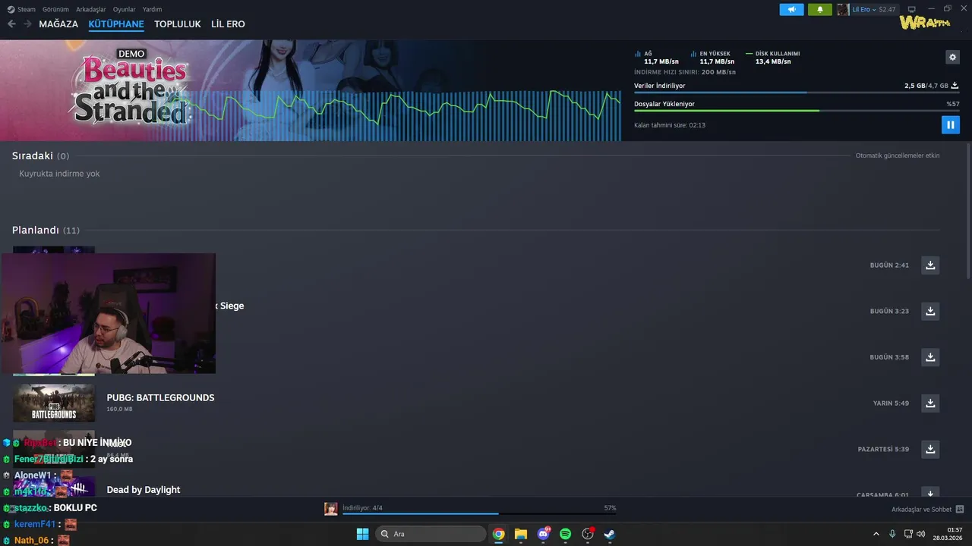Click the bottom İndiriliyor 4/4 progress bar

(478, 513)
